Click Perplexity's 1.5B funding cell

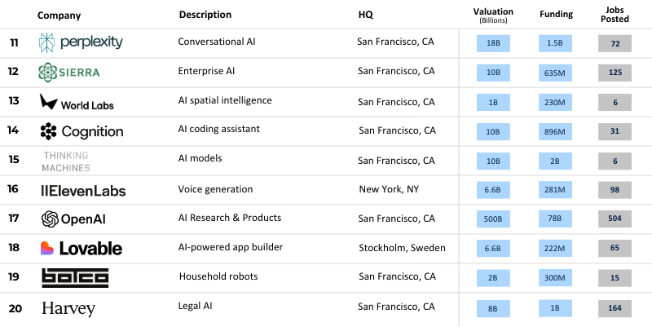coord(556,42)
